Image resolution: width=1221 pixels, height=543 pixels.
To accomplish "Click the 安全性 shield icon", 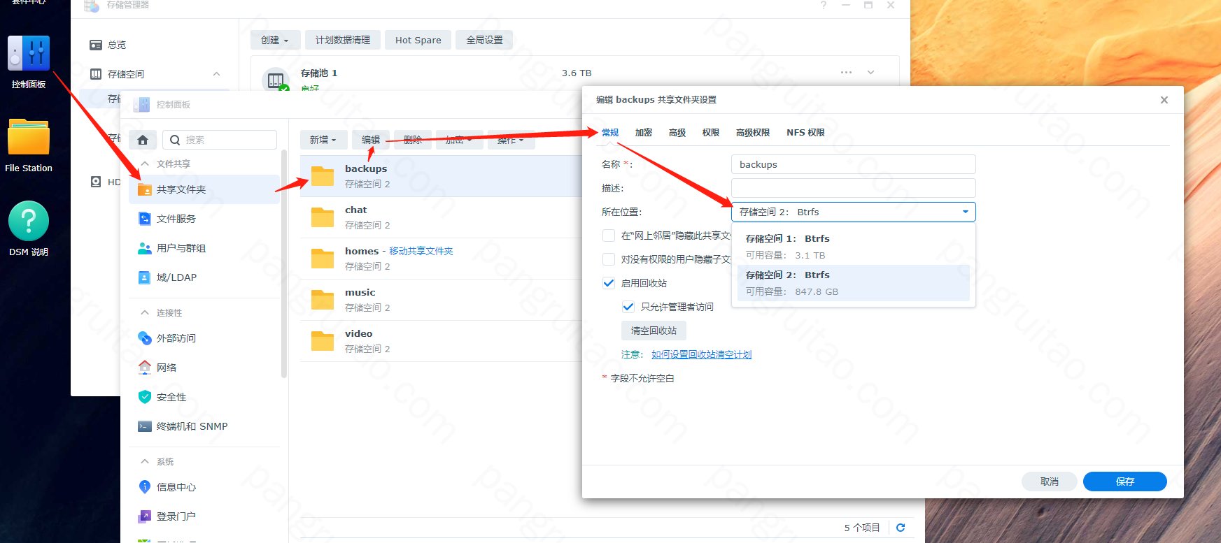I will tap(145, 397).
